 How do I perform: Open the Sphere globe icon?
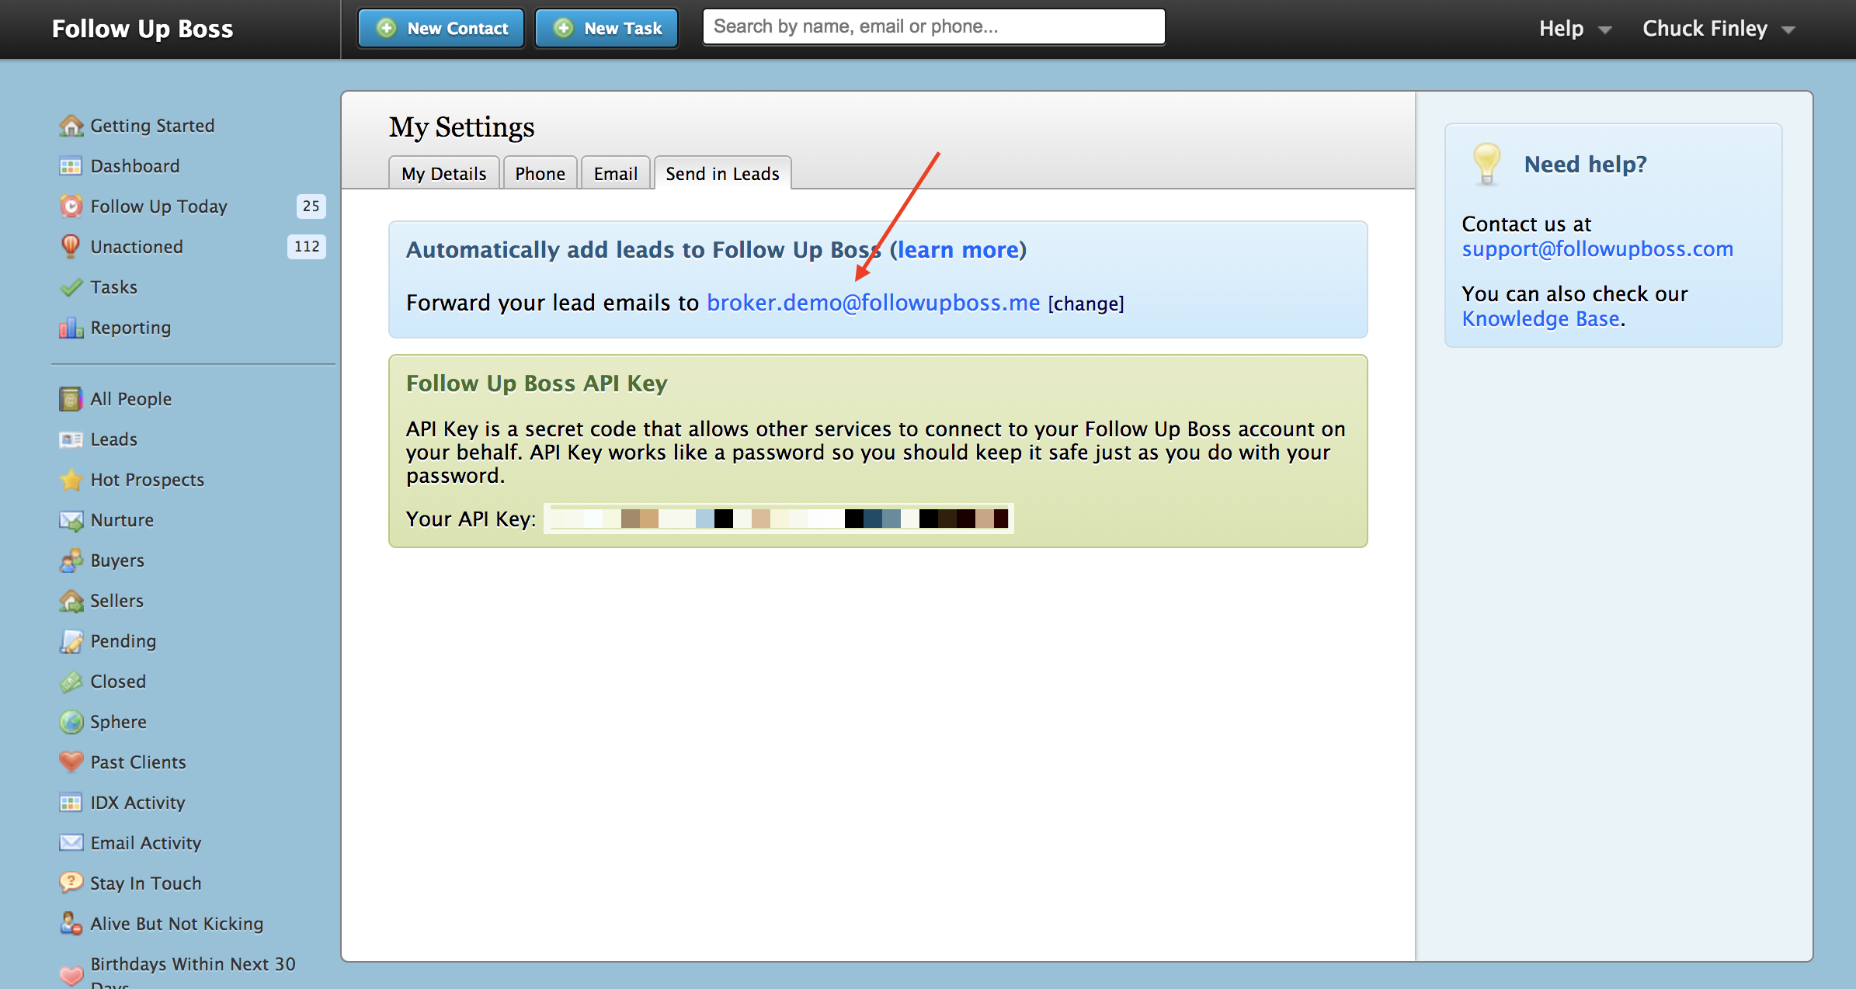coord(71,722)
